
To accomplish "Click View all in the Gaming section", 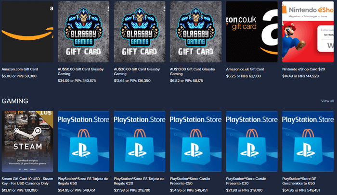I will 327,101.
